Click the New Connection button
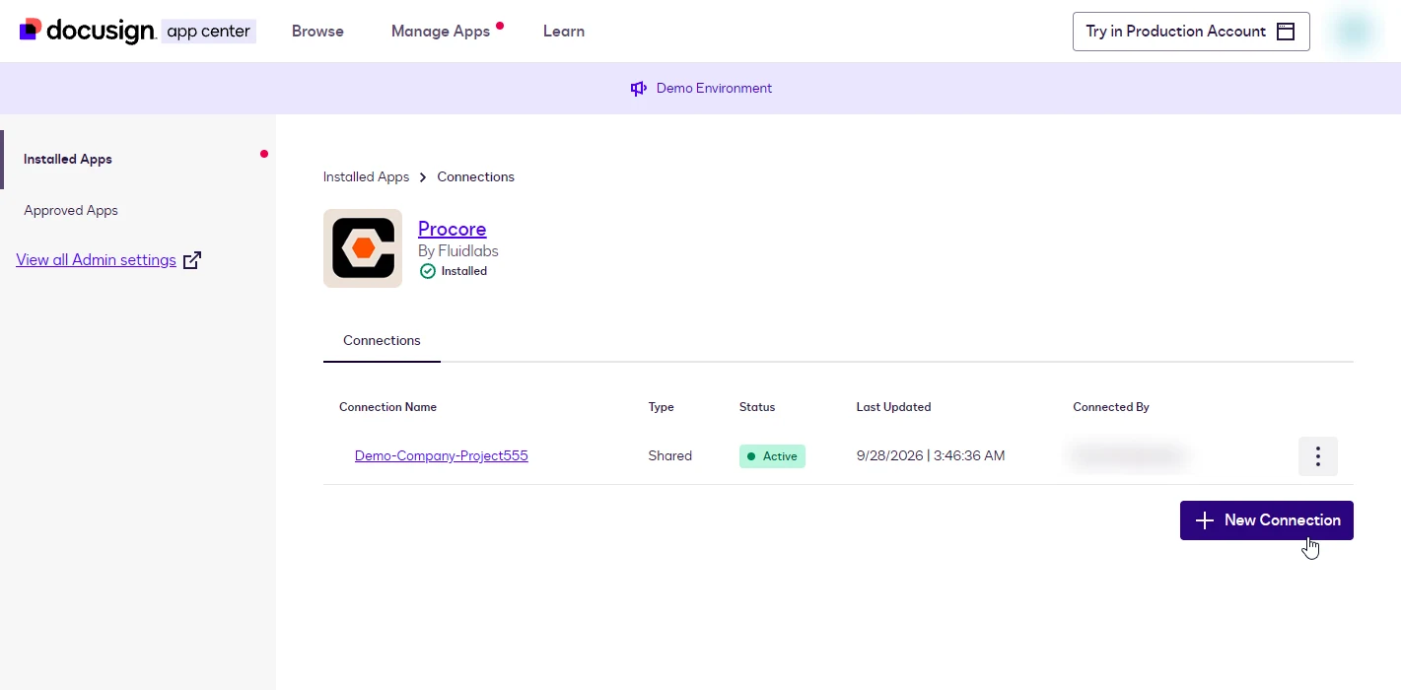This screenshot has width=1401, height=690. pos(1266,520)
